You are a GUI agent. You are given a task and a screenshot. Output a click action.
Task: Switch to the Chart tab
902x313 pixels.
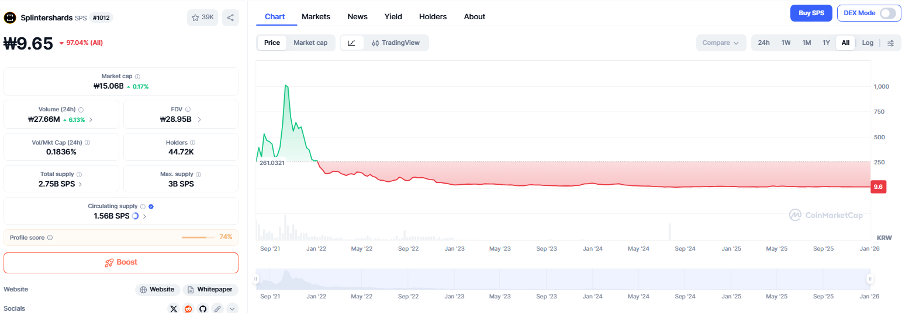click(275, 16)
